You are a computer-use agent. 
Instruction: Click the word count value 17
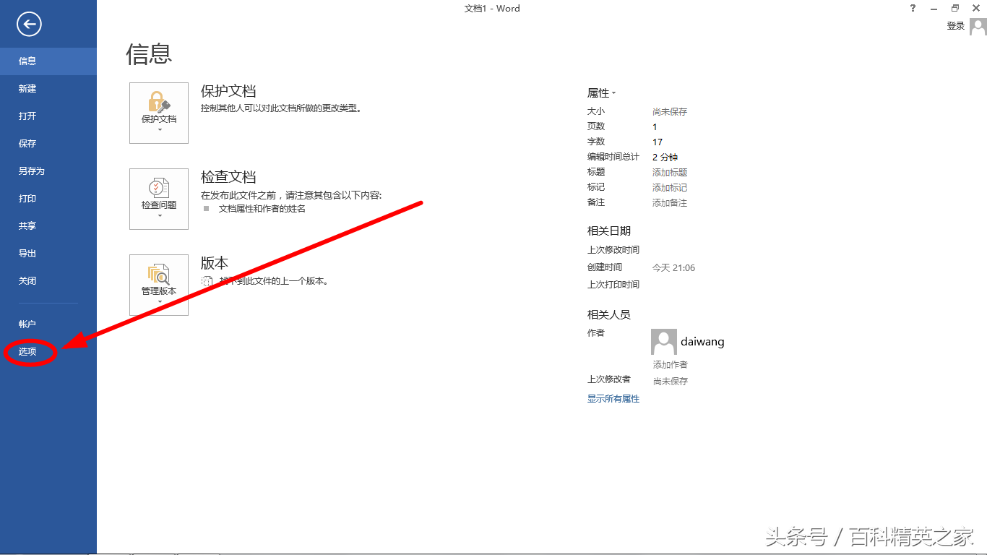click(x=658, y=142)
